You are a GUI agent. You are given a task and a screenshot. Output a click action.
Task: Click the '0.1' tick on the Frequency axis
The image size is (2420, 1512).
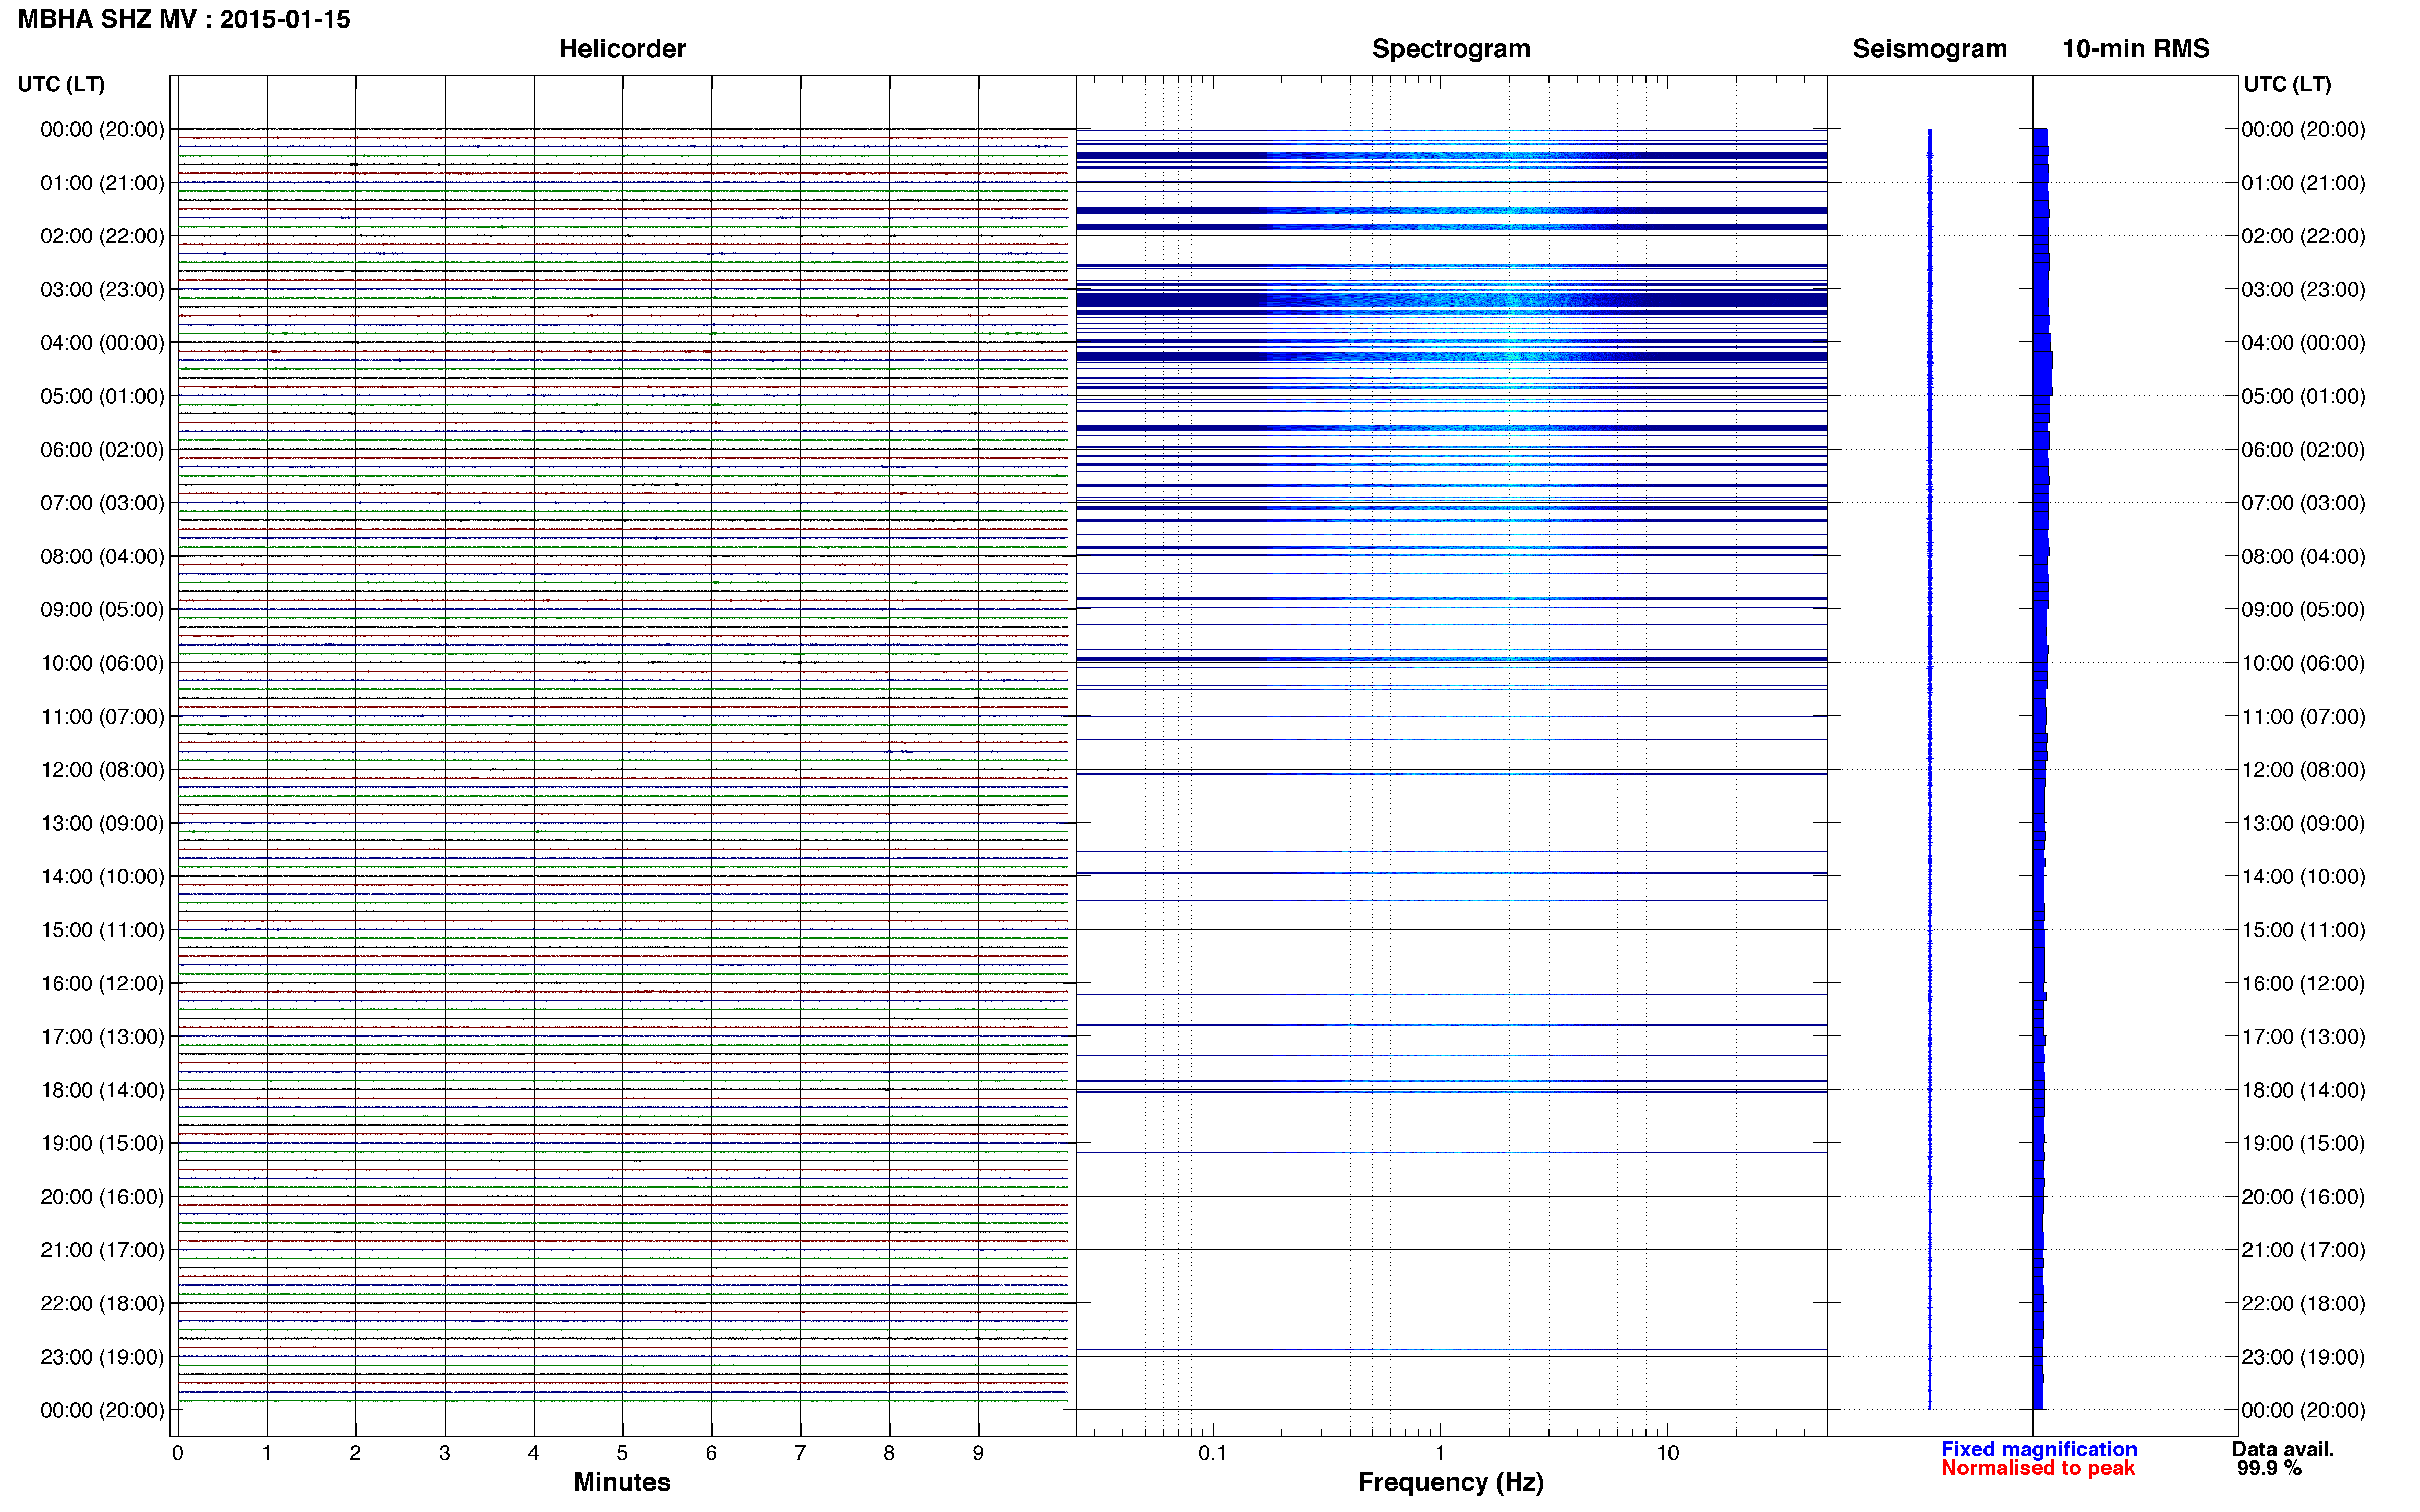click(x=1213, y=1454)
